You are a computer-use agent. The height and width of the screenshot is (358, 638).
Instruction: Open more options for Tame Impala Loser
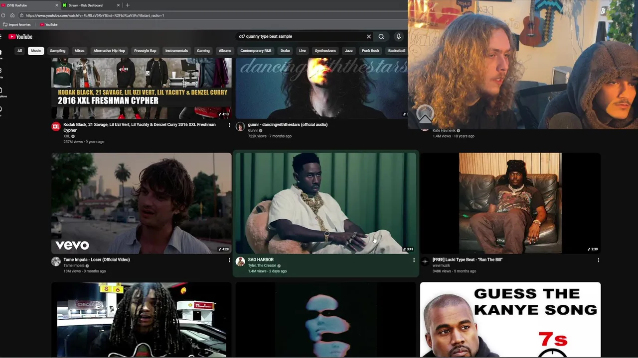pos(229,260)
